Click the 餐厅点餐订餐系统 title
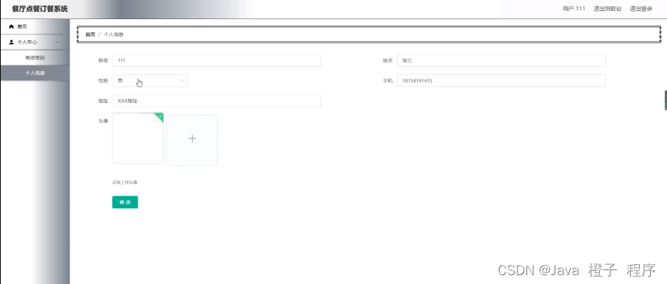 point(40,9)
